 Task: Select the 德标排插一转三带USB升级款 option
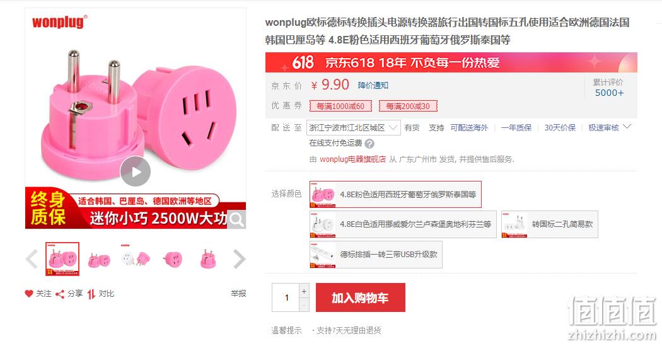(376, 255)
